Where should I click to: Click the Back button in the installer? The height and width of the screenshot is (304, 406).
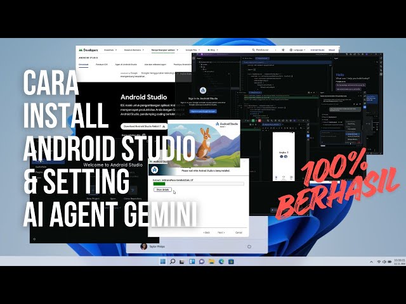pos(206,232)
